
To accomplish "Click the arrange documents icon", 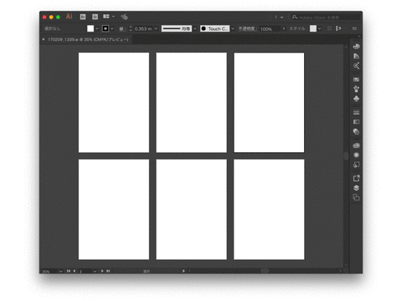I will point(106,17).
